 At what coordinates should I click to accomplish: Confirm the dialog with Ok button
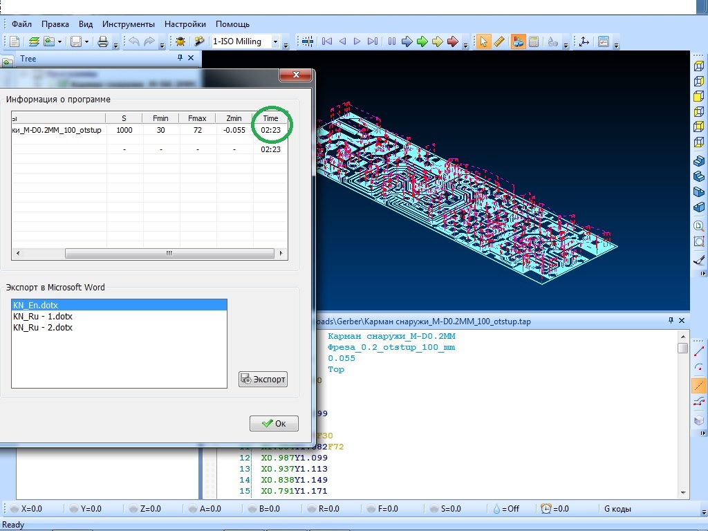(x=274, y=423)
